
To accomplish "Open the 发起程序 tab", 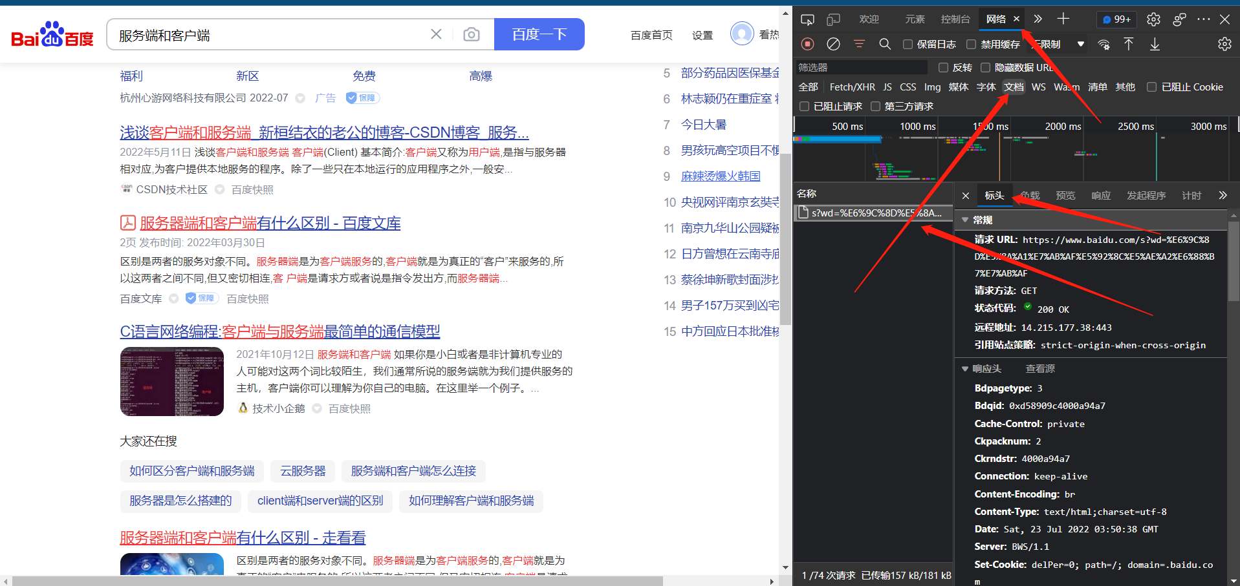I will point(1146,195).
